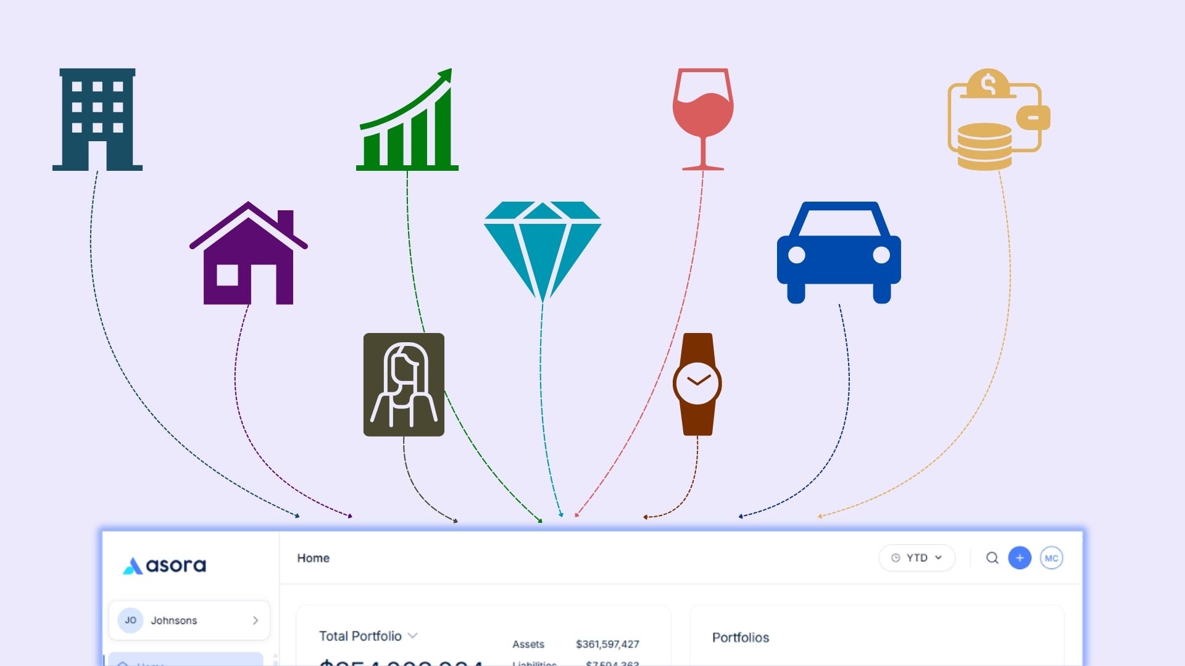Viewport: 1185px width, 666px height.
Task: Click the Home breadcrumb title
Action: coord(313,558)
